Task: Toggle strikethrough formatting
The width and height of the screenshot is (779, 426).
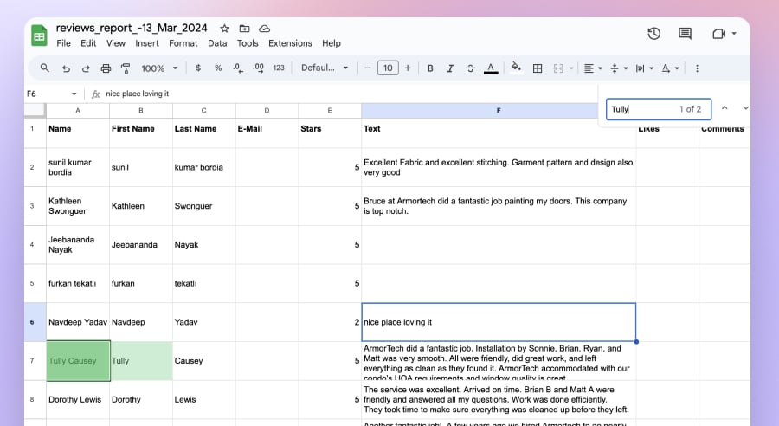Action: (470, 68)
